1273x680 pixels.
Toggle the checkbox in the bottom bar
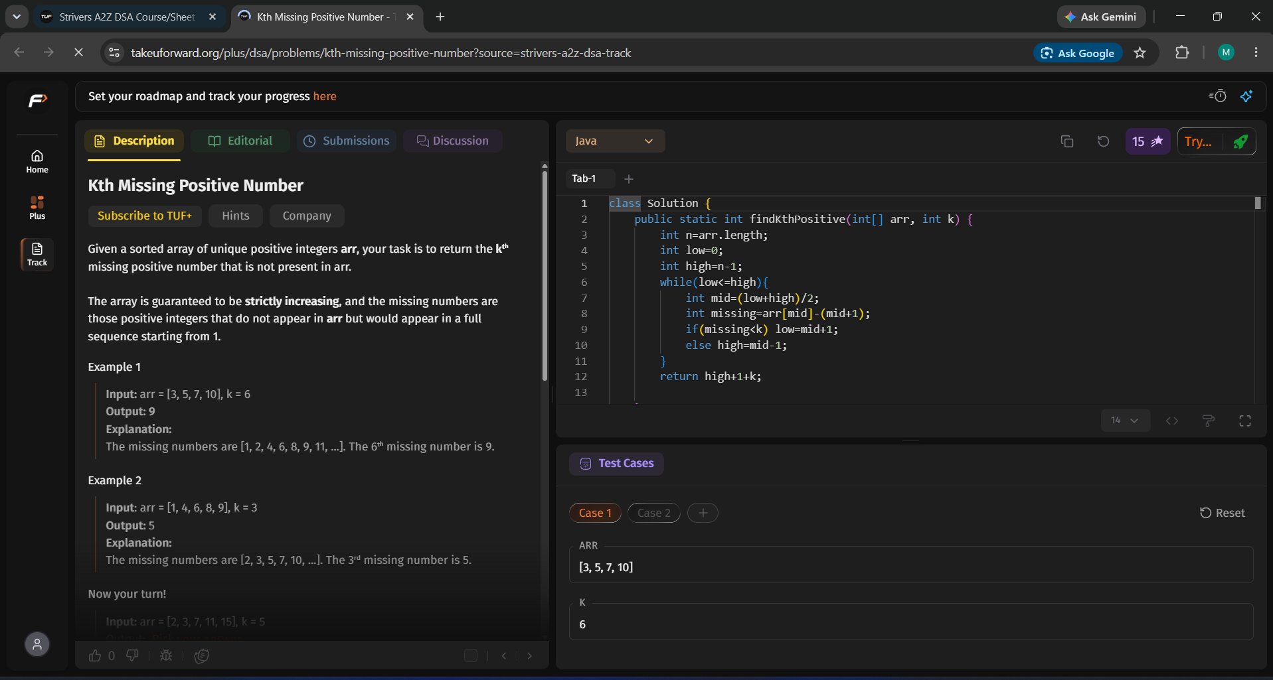(x=471, y=655)
